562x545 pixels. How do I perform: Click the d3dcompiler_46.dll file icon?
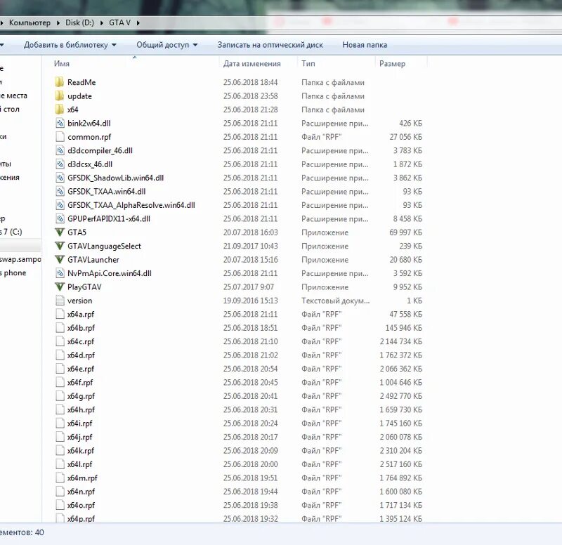(60, 150)
